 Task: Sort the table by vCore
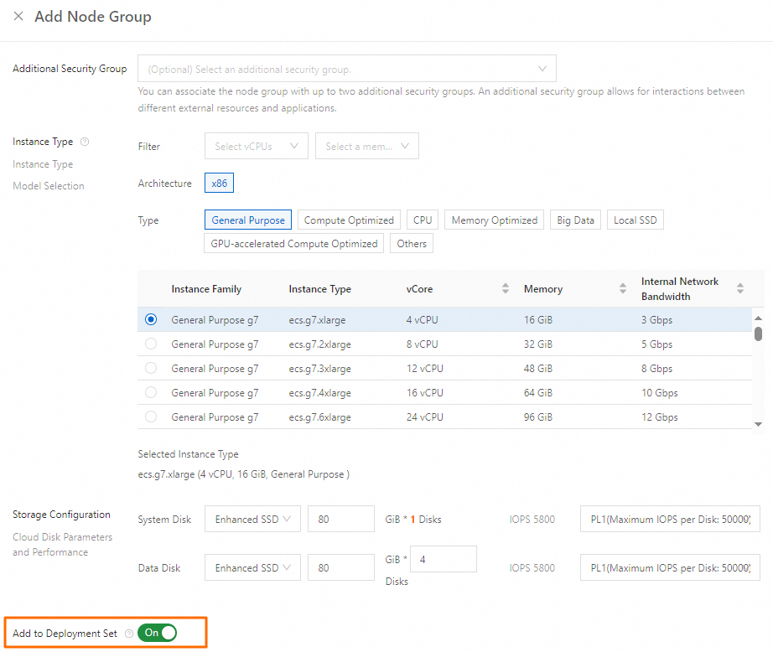coord(506,289)
